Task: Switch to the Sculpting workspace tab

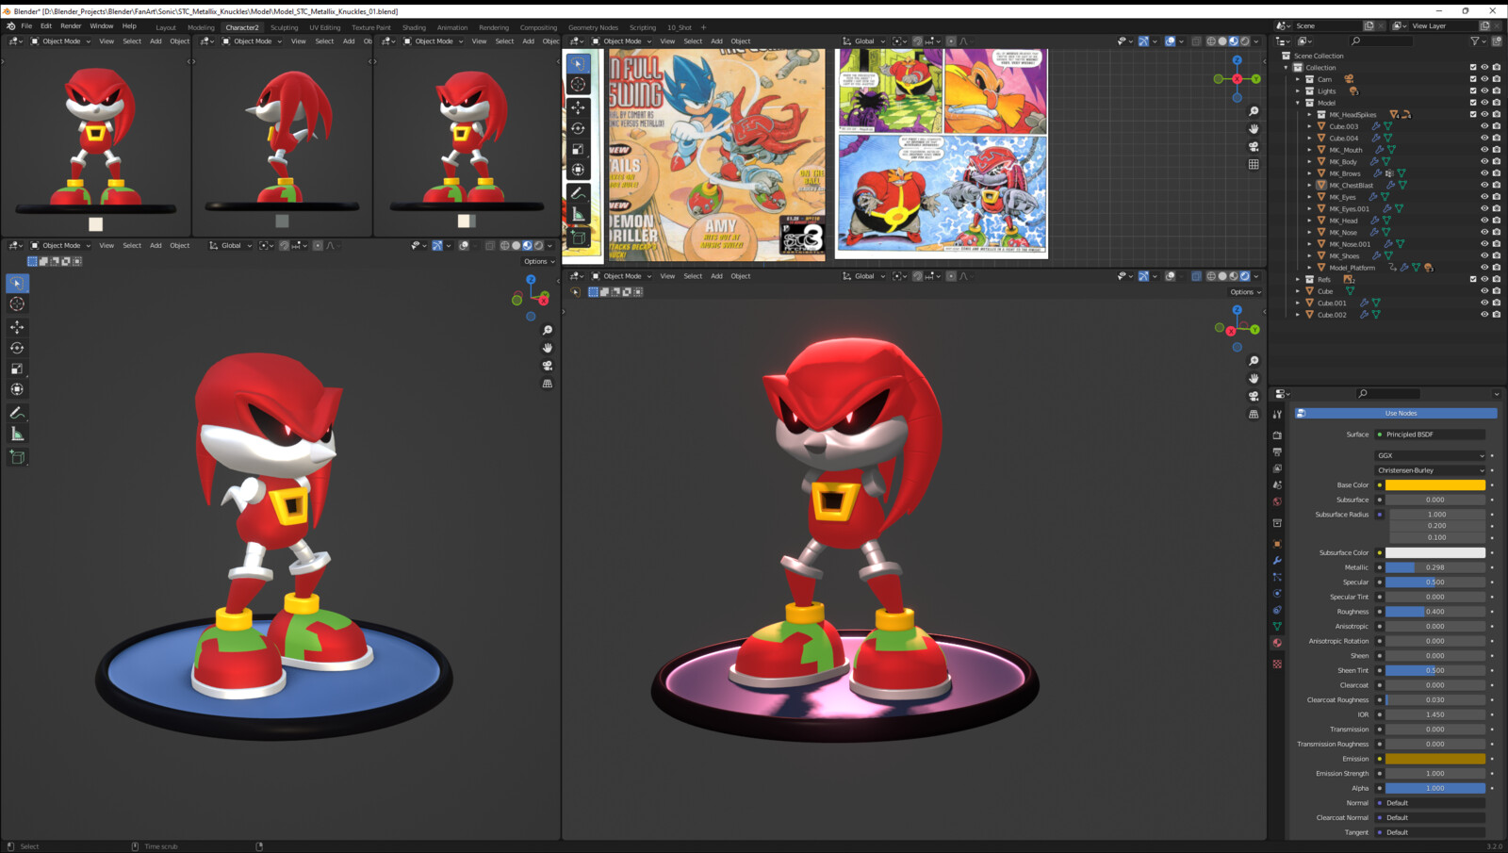Action: coord(285,27)
